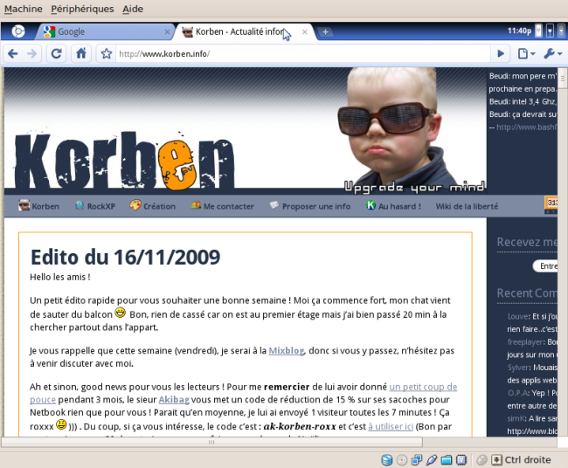The height and width of the screenshot is (468, 568).
Task: Click the Korben face icon in navbar
Action: (24, 205)
